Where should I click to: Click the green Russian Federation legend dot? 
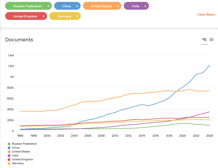pyautogui.click(x=9, y=144)
